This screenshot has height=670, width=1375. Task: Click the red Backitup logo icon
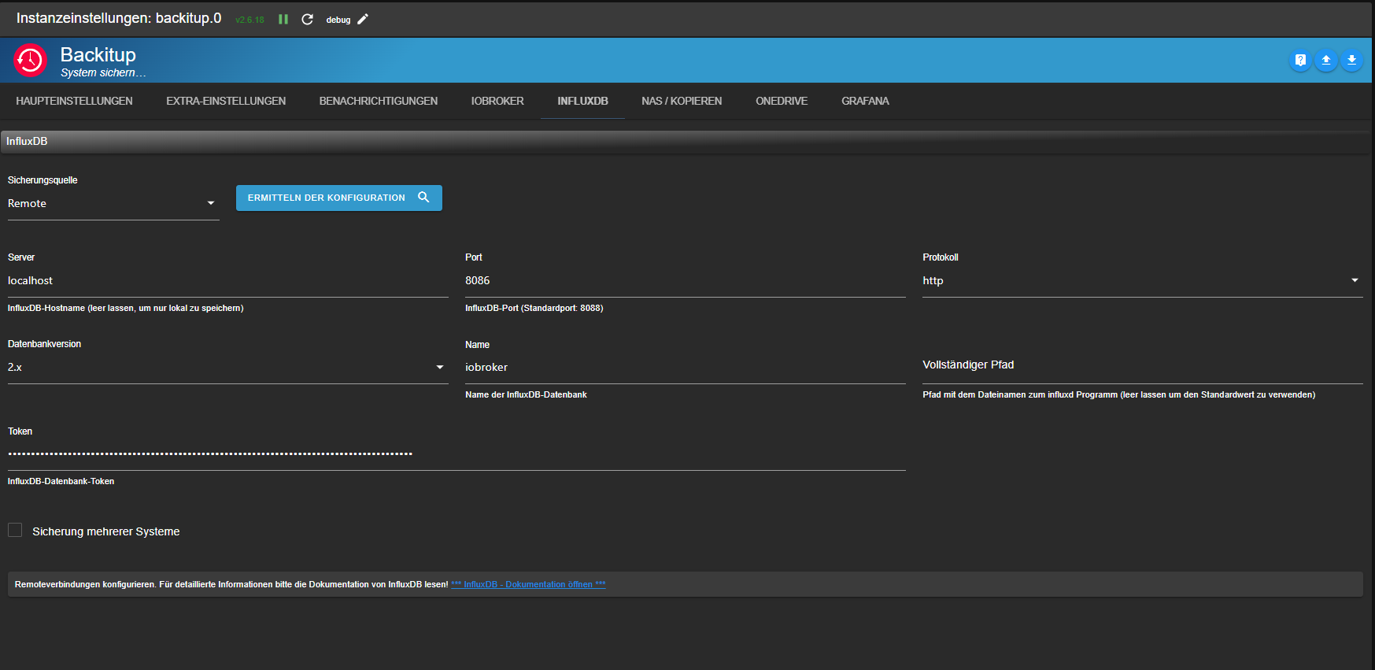point(31,61)
